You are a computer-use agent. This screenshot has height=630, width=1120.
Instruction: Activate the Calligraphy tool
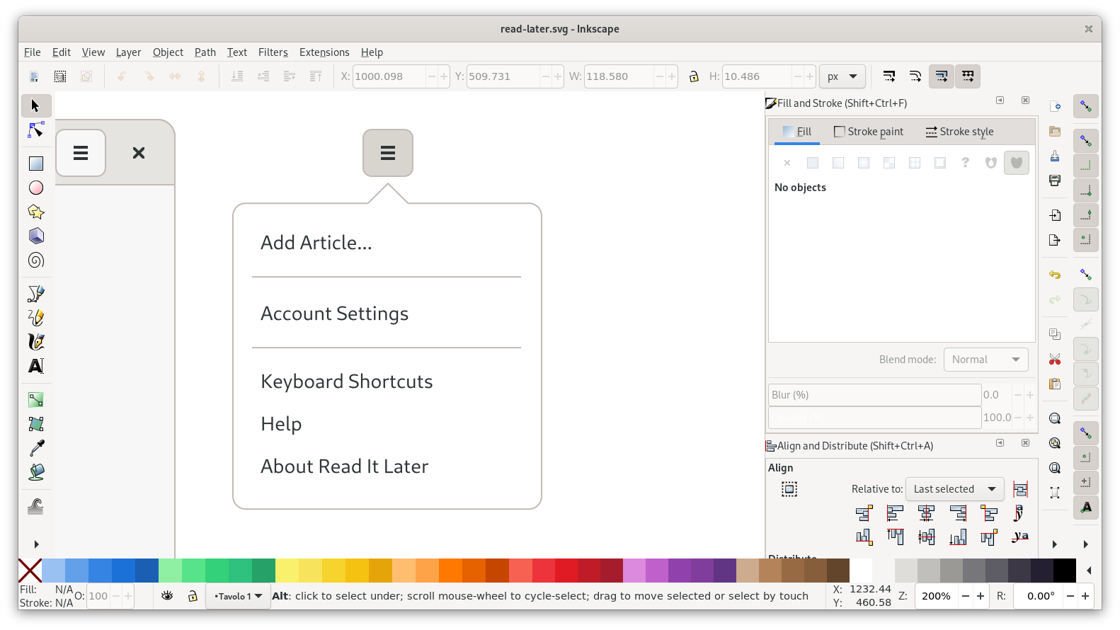pos(36,342)
